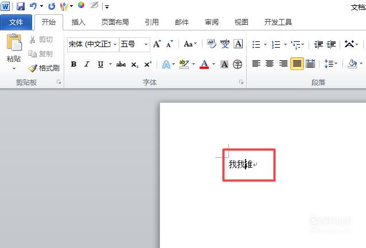Select the 开始 Home tab
This screenshot has height=248, width=366.
point(49,22)
